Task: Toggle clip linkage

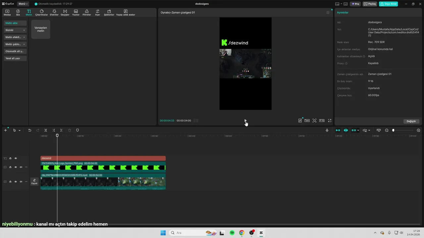Action: coord(353,130)
